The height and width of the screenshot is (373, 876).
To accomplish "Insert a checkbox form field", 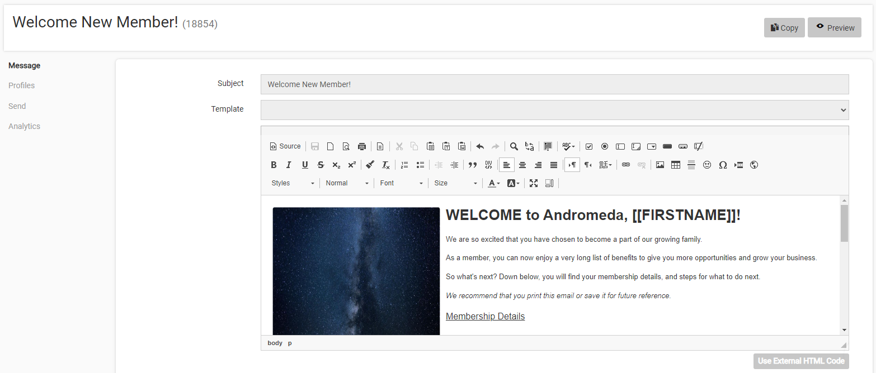I will click(x=589, y=146).
